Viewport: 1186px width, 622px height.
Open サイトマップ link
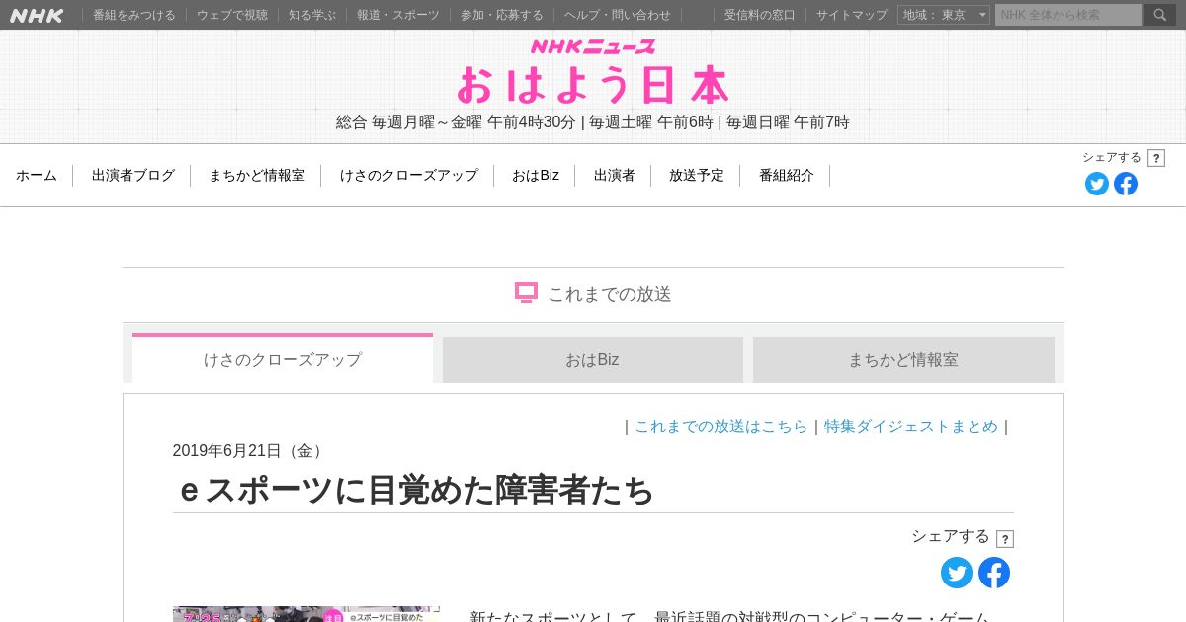(x=852, y=15)
